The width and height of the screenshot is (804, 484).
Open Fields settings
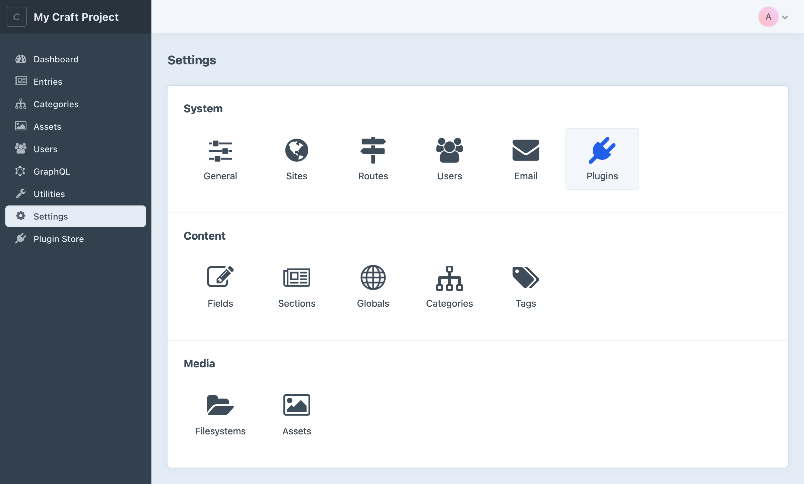[220, 286]
